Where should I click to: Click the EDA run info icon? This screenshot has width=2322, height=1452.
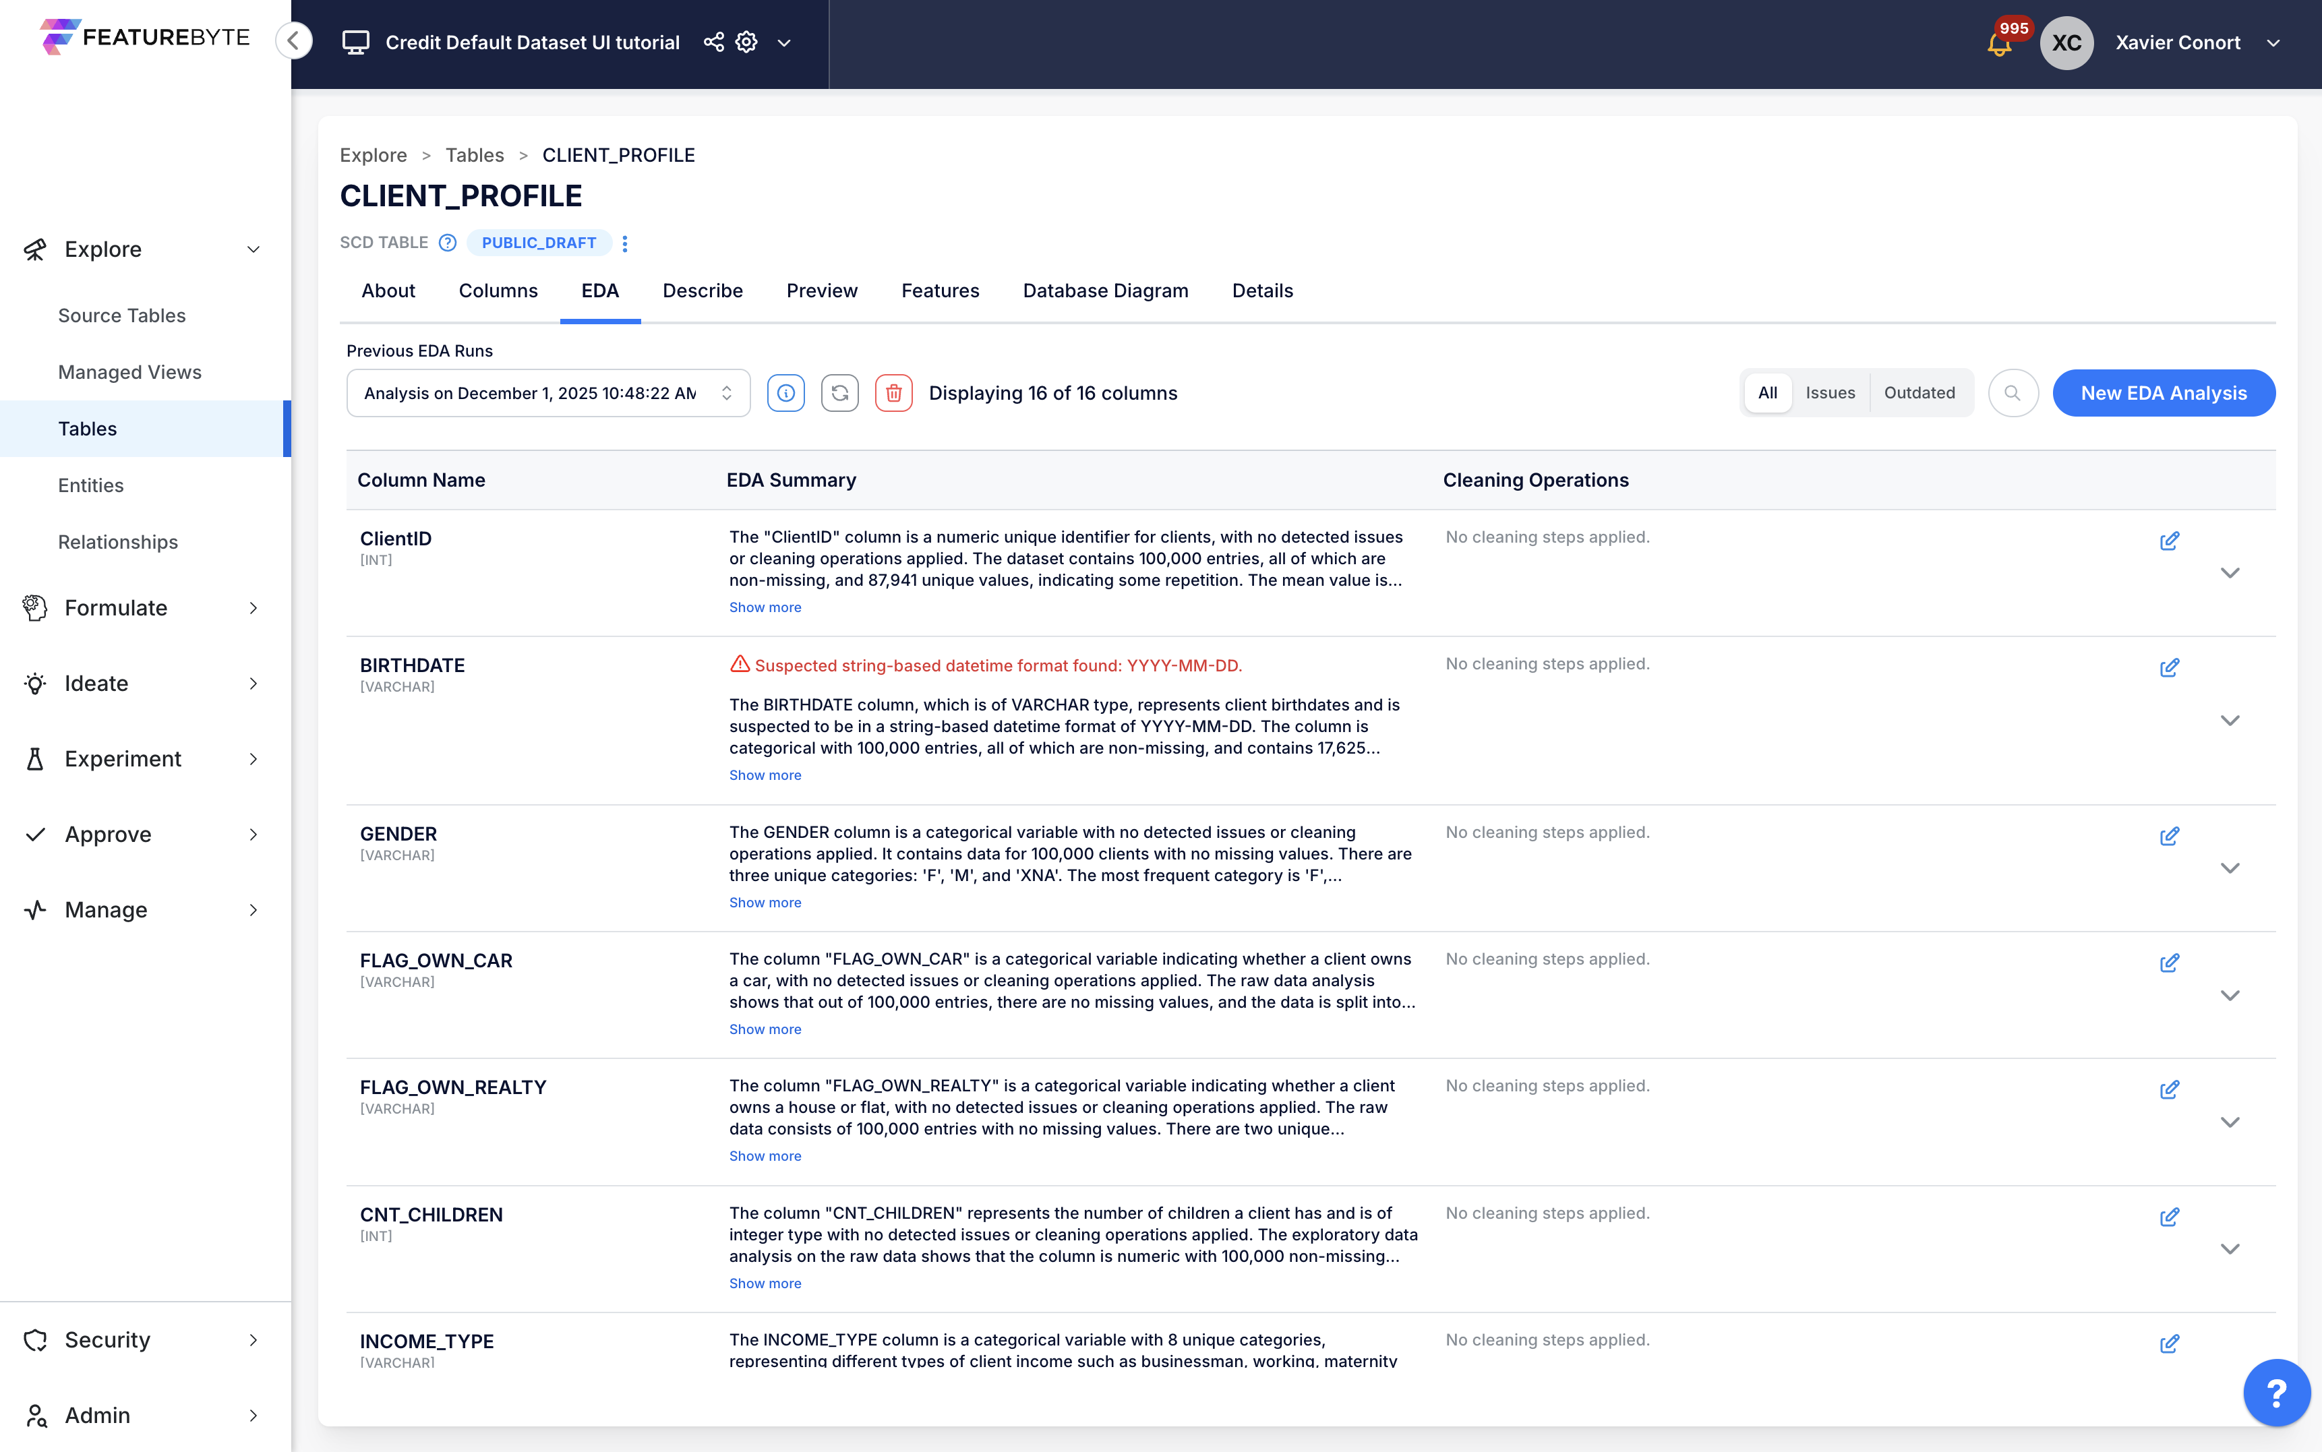[785, 393]
